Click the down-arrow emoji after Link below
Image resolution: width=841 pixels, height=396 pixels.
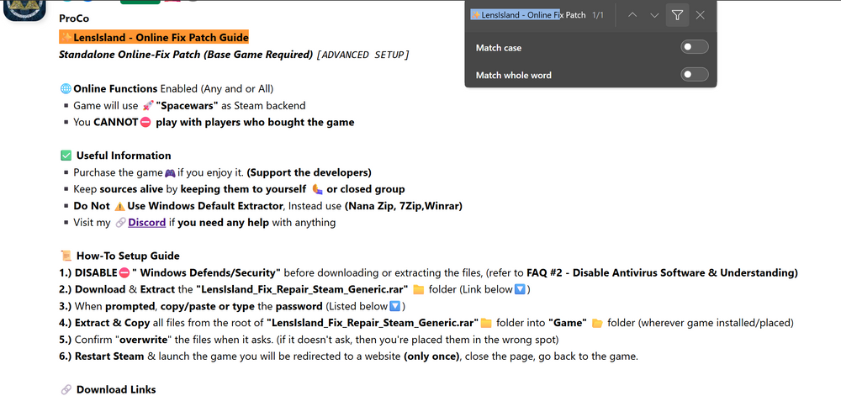tap(519, 290)
